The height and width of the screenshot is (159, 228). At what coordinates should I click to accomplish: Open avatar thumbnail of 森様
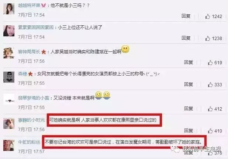point(9,77)
